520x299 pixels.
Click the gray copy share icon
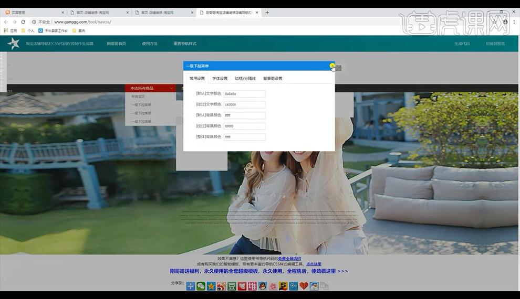324,286
